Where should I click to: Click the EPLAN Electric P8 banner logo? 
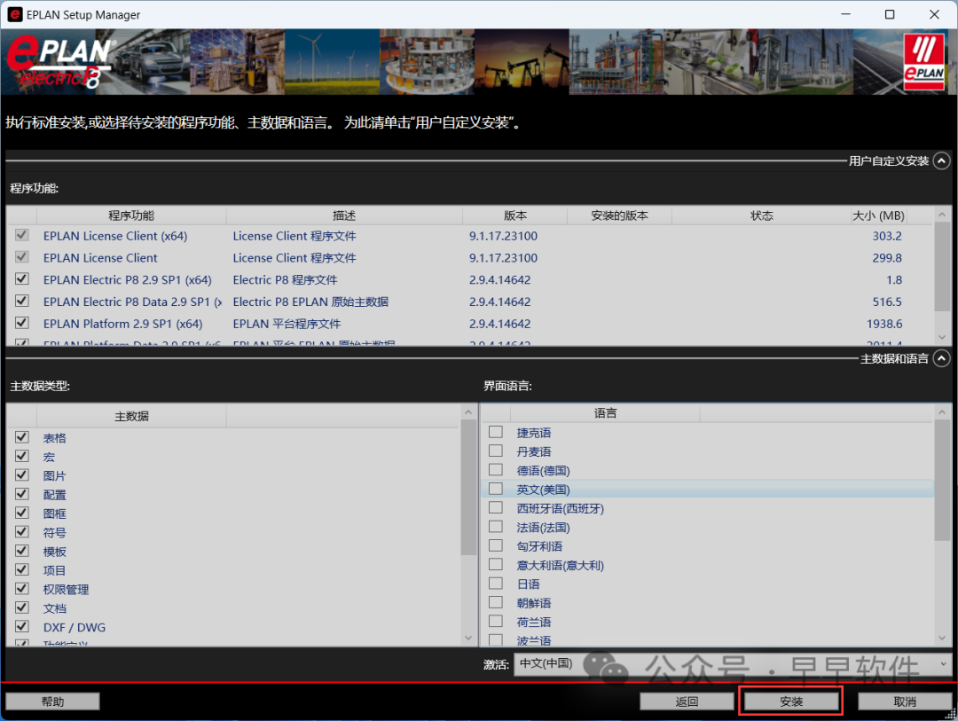pos(59,62)
